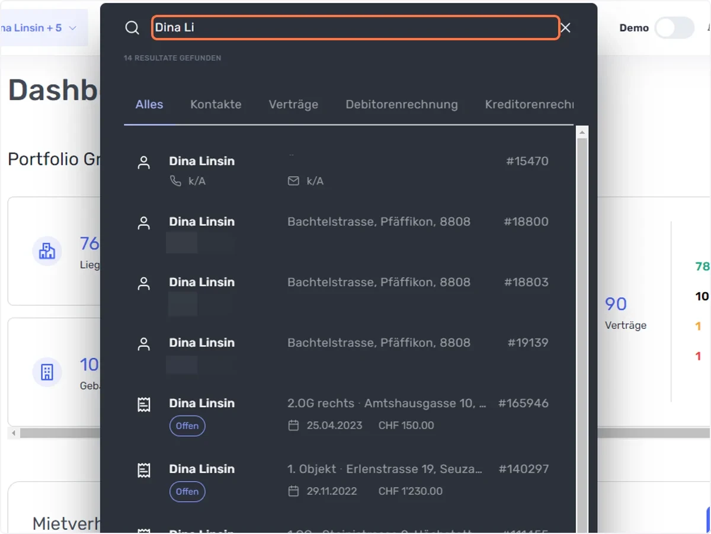Click the scrollbar up arrow in results
Image resolution: width=711 pixels, height=534 pixels.
(582, 132)
